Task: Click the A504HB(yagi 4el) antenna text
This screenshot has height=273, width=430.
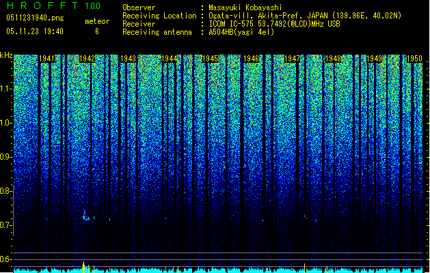Action: 241,32
